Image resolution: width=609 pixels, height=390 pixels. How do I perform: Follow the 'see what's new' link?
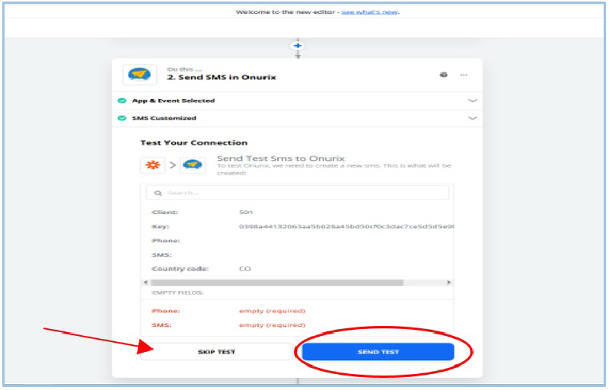(x=369, y=12)
